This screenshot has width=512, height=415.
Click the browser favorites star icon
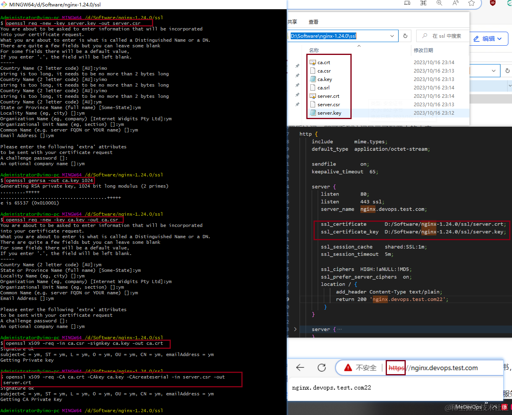click(x=472, y=3)
